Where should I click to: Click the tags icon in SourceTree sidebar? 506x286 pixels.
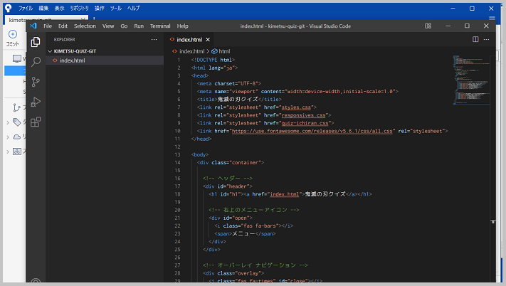[17, 122]
